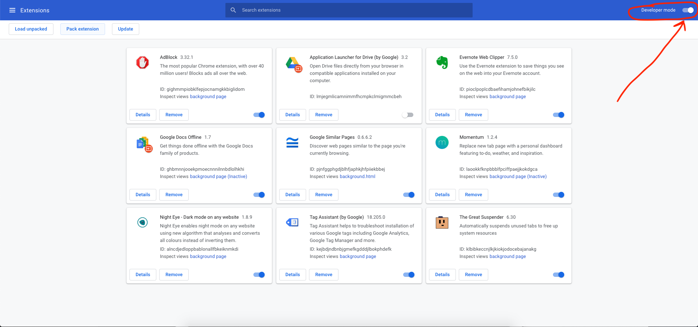Open Details for Google Similar Pages
Image resolution: width=698 pixels, height=327 pixels.
coord(293,195)
